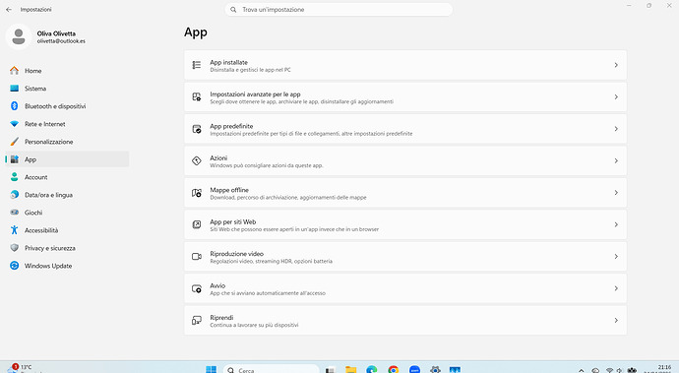
Task: Expand the Avvio row chevron
Action: click(x=616, y=288)
